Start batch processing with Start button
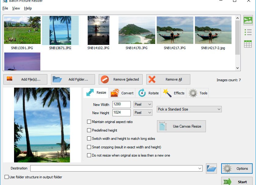 (x=237, y=182)
